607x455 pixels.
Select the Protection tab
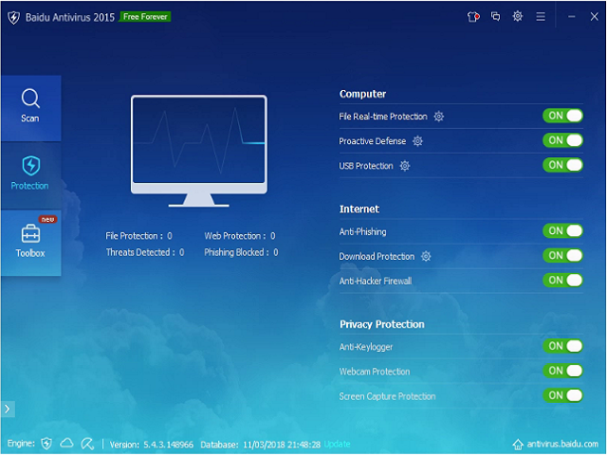[x=30, y=176]
